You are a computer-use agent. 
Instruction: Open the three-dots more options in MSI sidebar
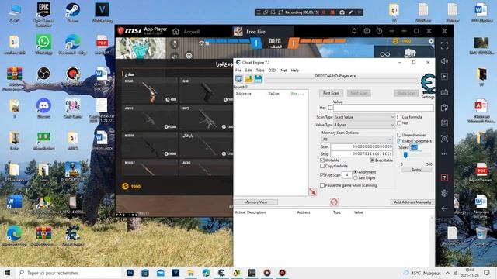pyautogui.click(x=444, y=154)
